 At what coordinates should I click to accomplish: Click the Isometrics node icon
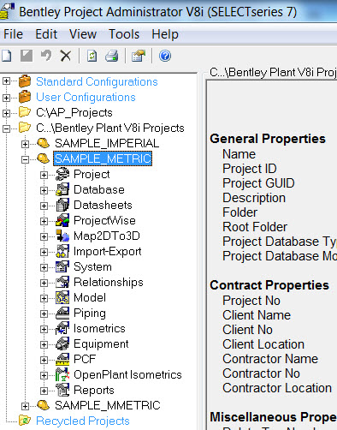tap(62, 328)
